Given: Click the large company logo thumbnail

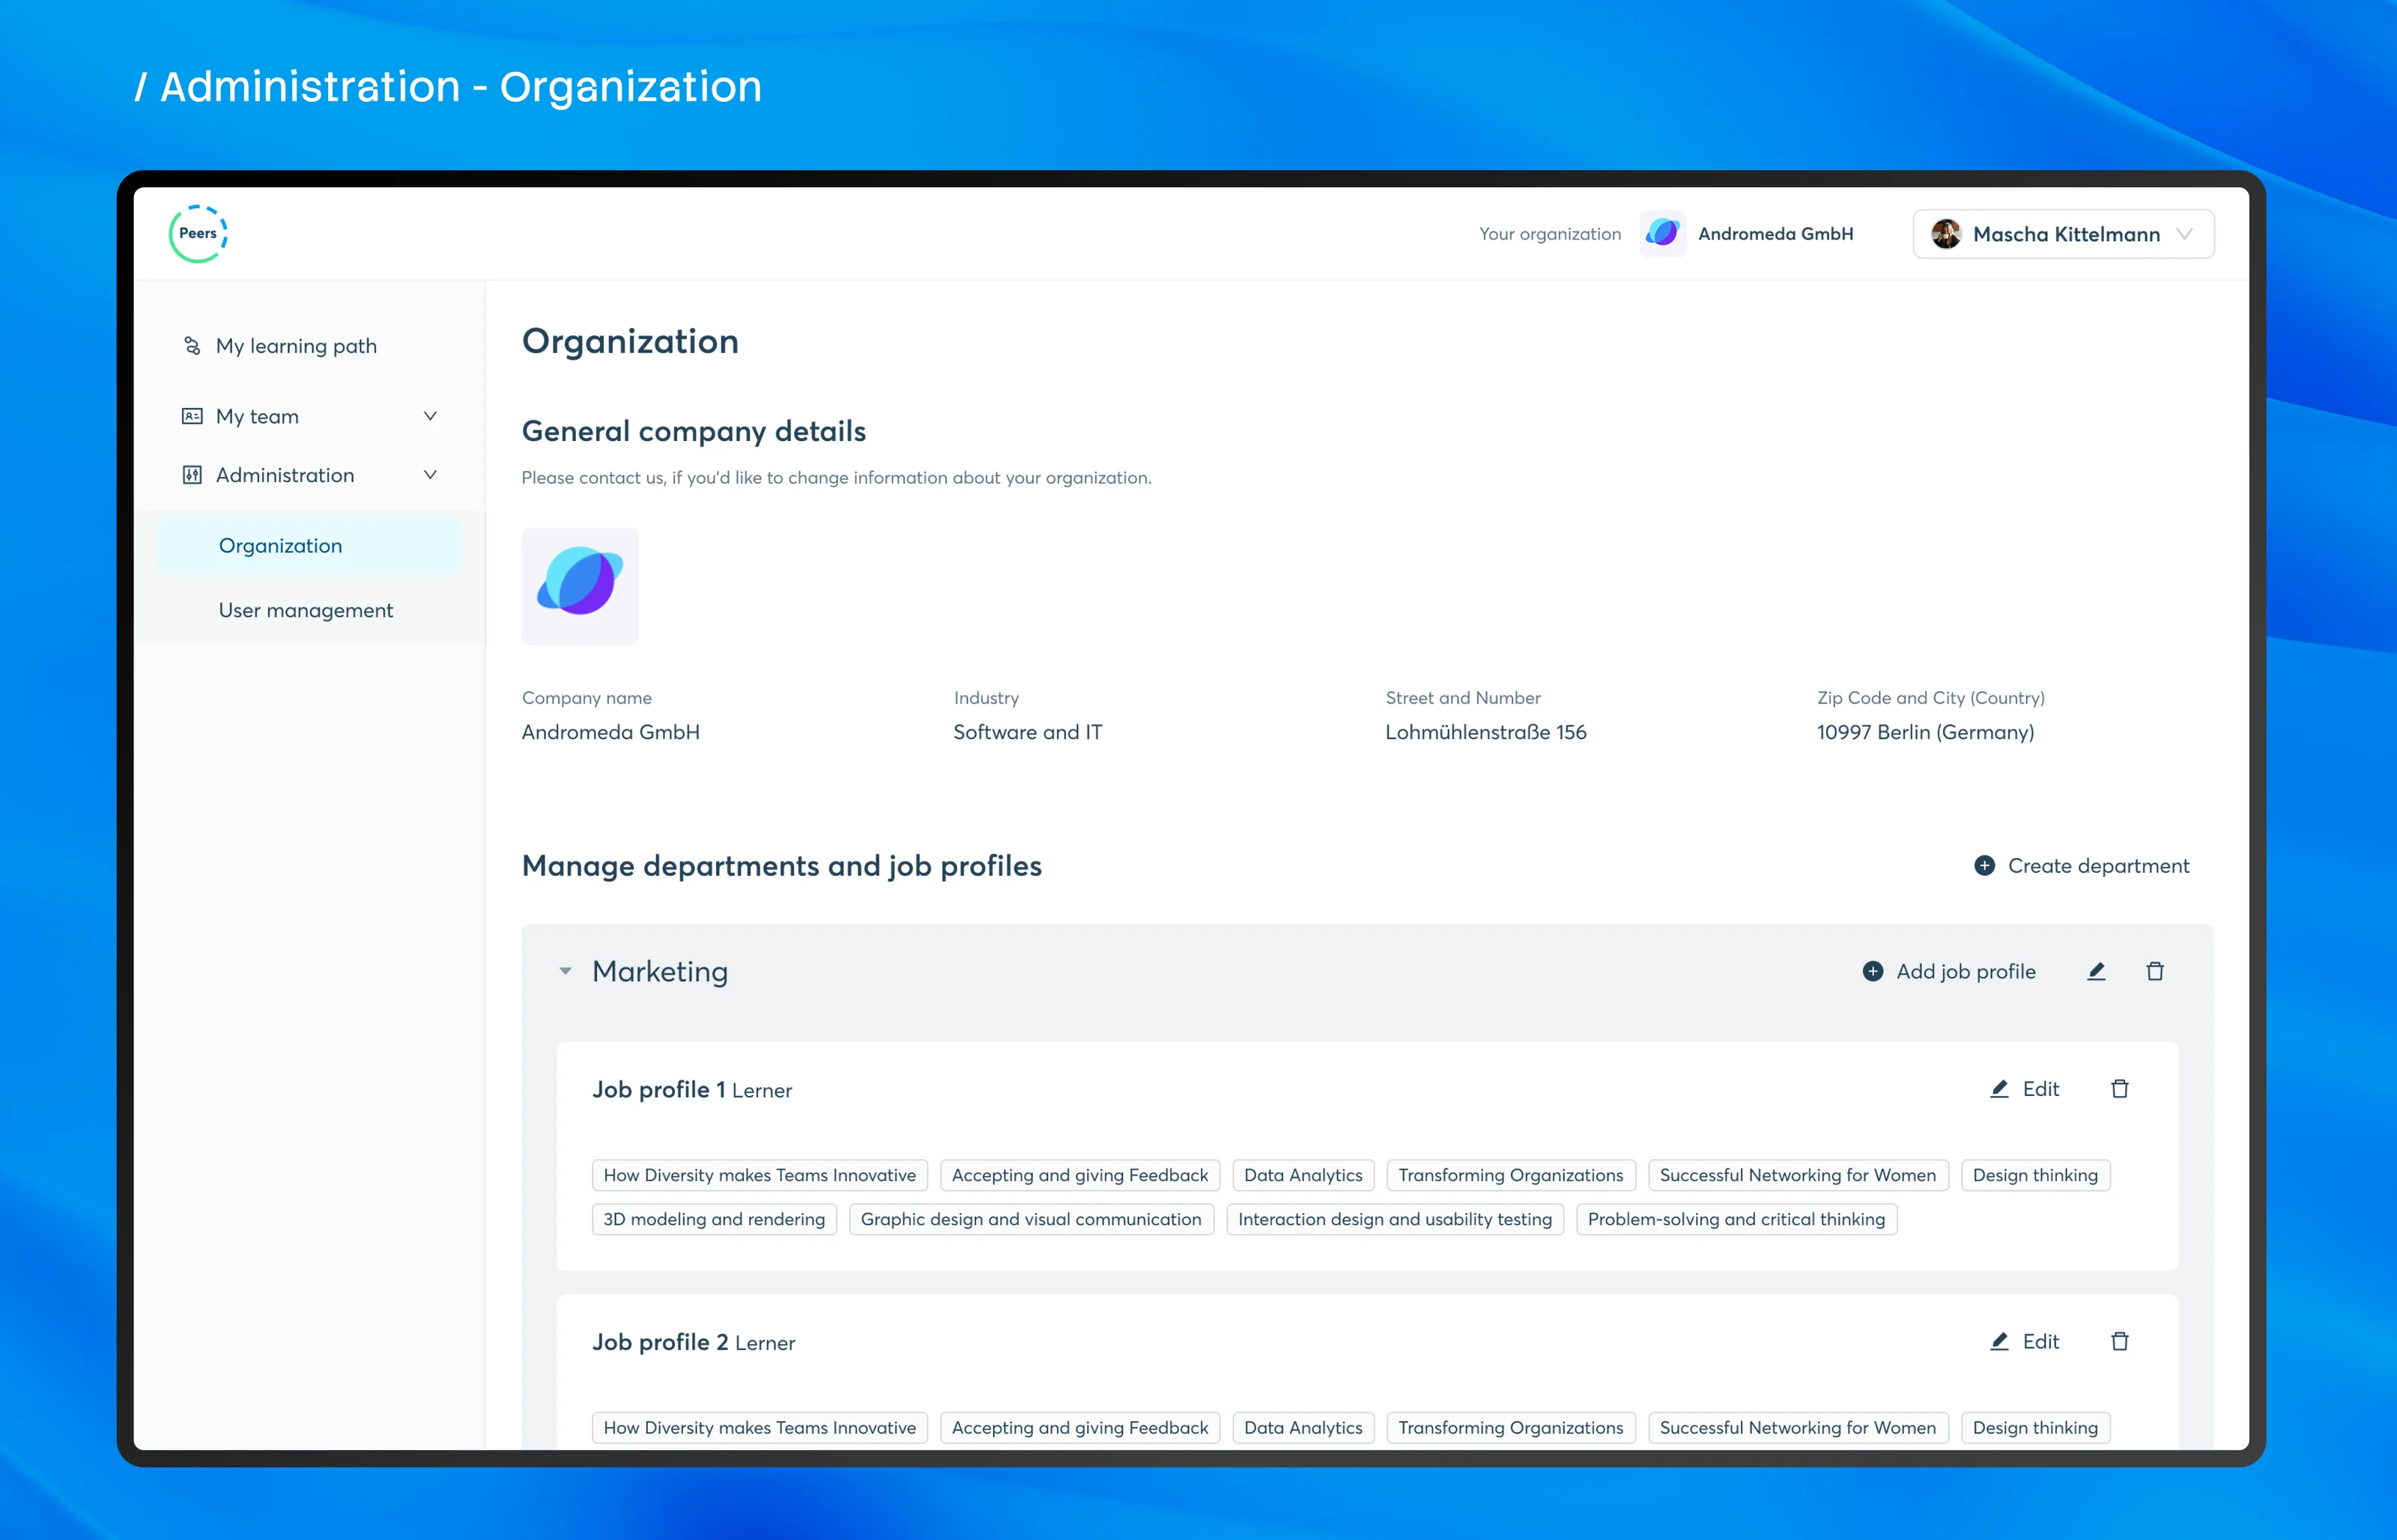Looking at the screenshot, I should point(581,586).
